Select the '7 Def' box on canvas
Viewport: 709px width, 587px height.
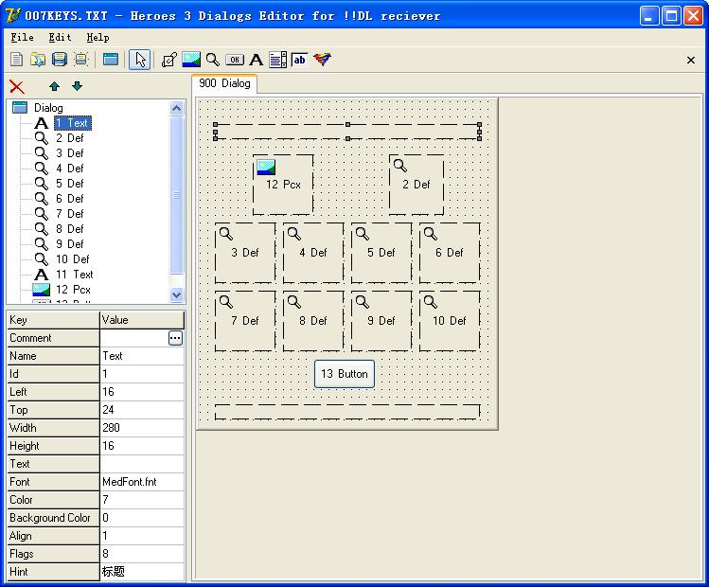click(245, 321)
